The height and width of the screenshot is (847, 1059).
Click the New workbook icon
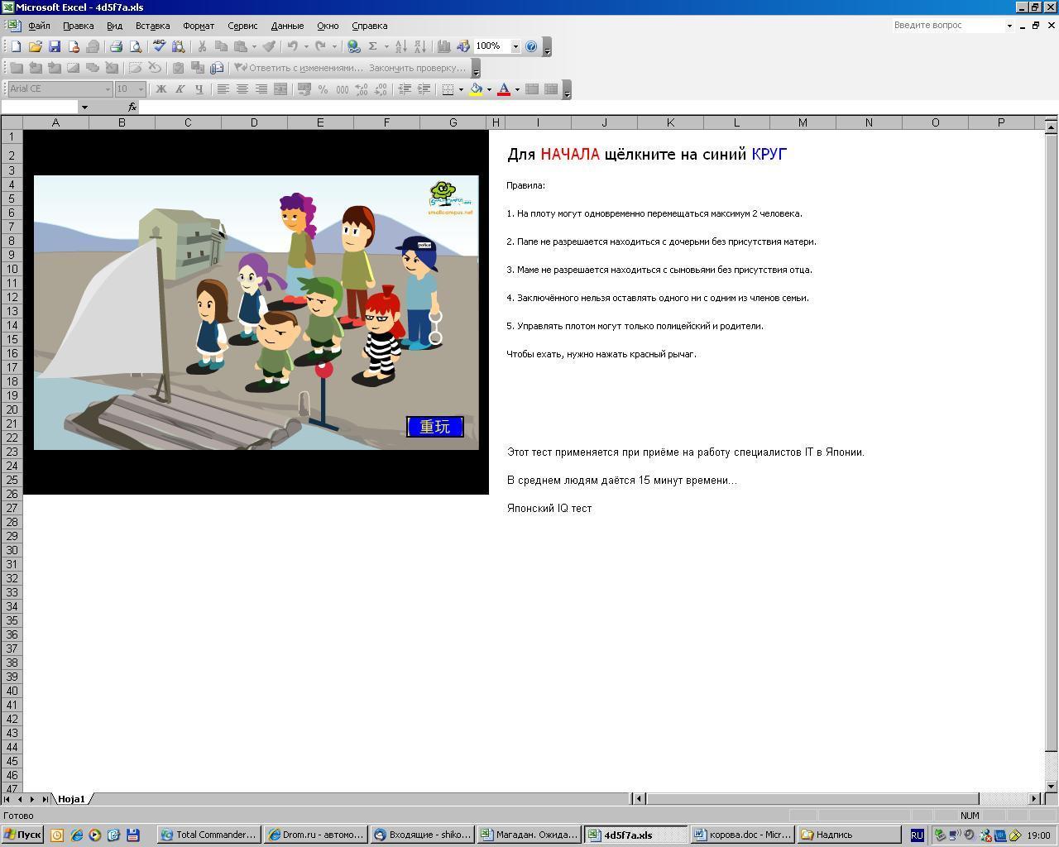[x=16, y=47]
